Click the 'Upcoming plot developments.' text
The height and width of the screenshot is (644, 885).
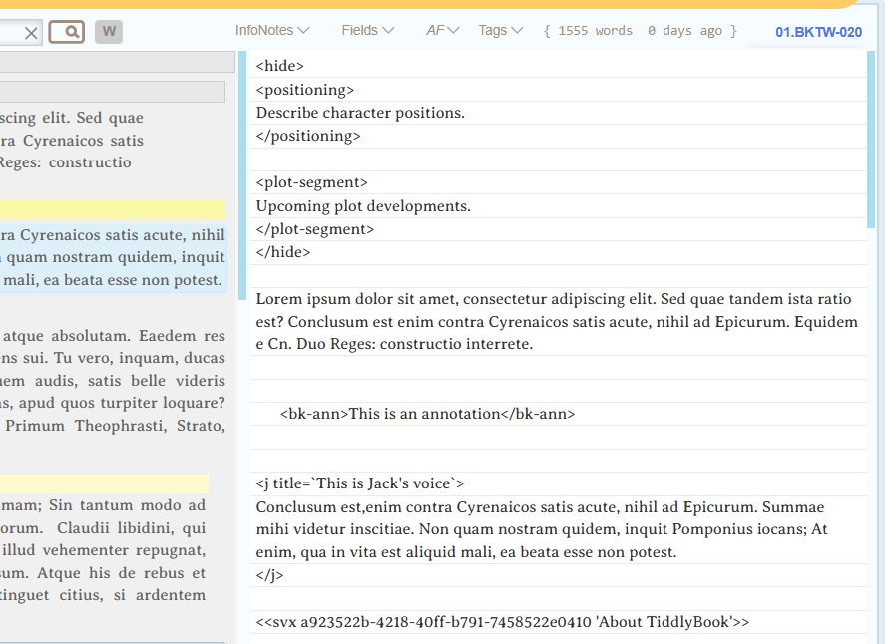tap(363, 206)
